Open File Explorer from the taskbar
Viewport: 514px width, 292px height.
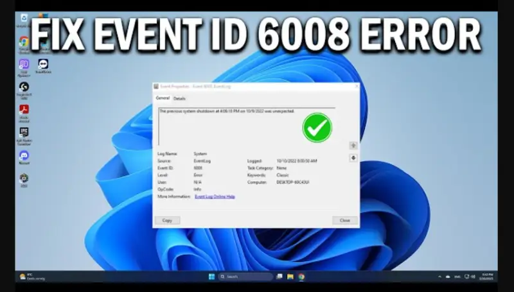(x=290, y=277)
